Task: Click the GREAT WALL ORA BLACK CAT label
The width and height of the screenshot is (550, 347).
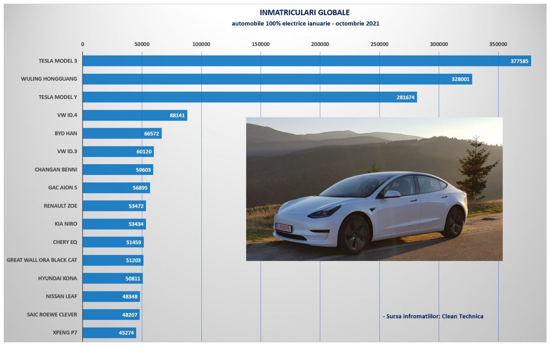Action: (42, 260)
